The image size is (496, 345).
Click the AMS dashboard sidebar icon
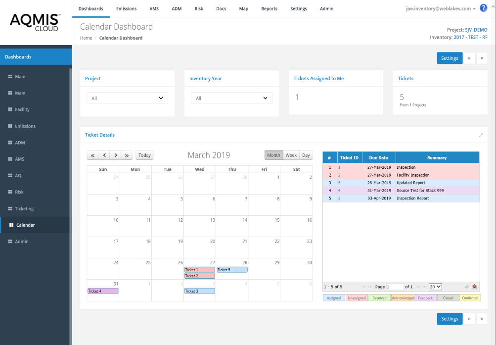[x=10, y=159]
